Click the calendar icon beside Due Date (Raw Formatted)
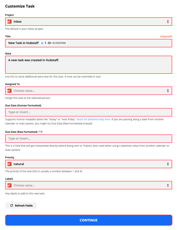Image resolution: width=178 pixels, height=230 pixels. pos(39,132)
